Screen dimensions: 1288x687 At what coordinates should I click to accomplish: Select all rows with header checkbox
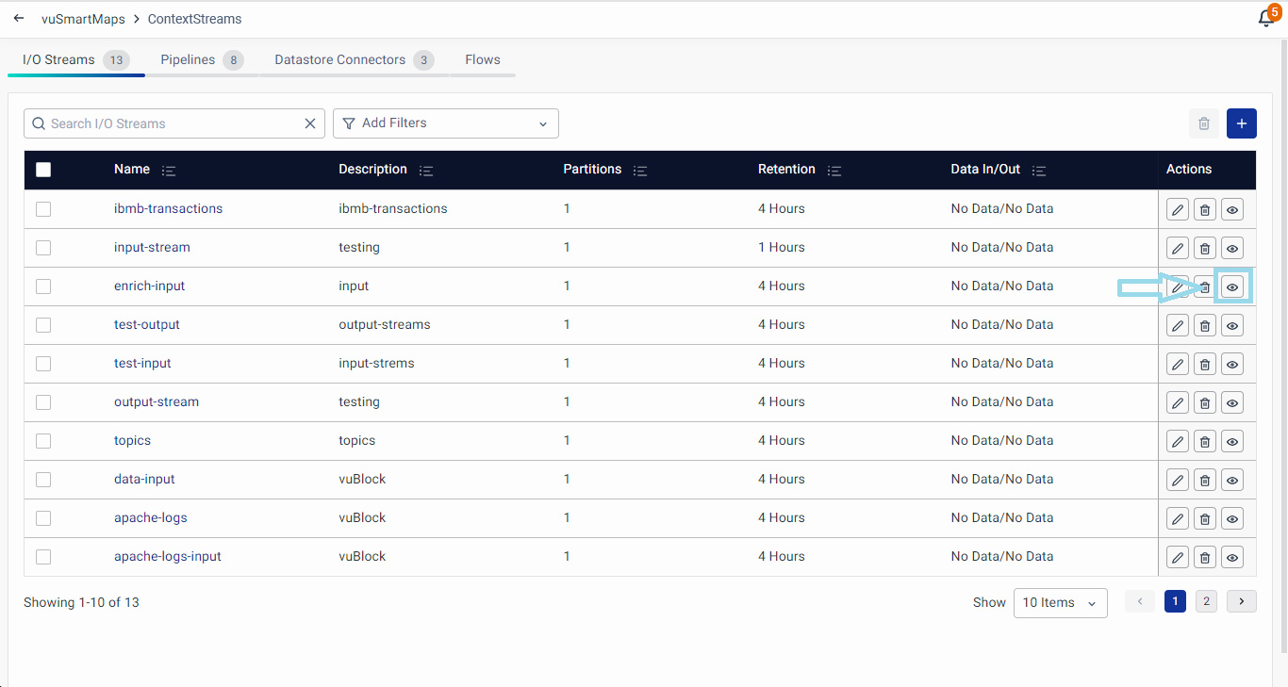43,170
